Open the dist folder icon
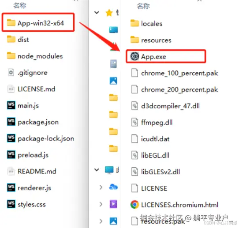 point(11,39)
